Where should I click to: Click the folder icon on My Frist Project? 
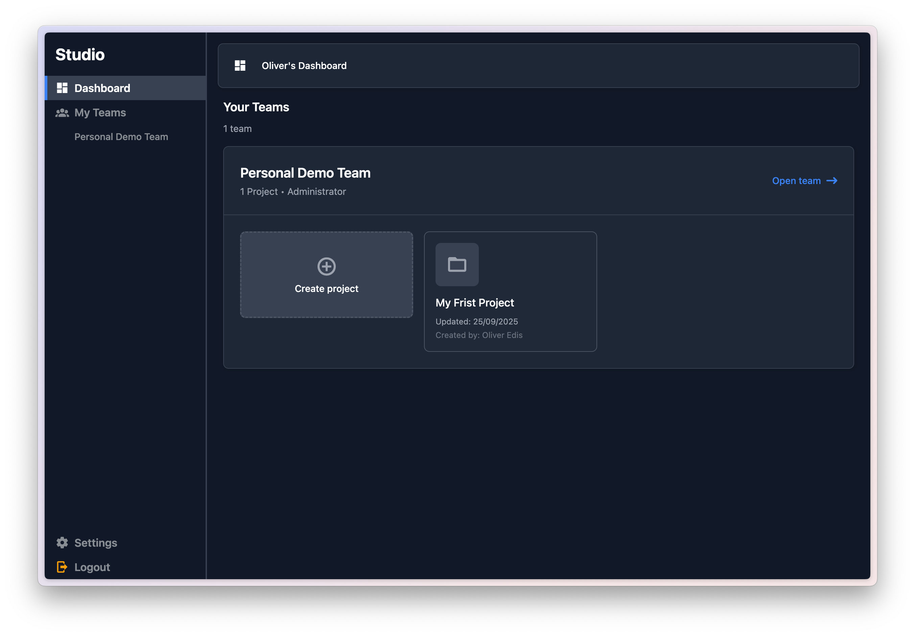pyautogui.click(x=456, y=265)
